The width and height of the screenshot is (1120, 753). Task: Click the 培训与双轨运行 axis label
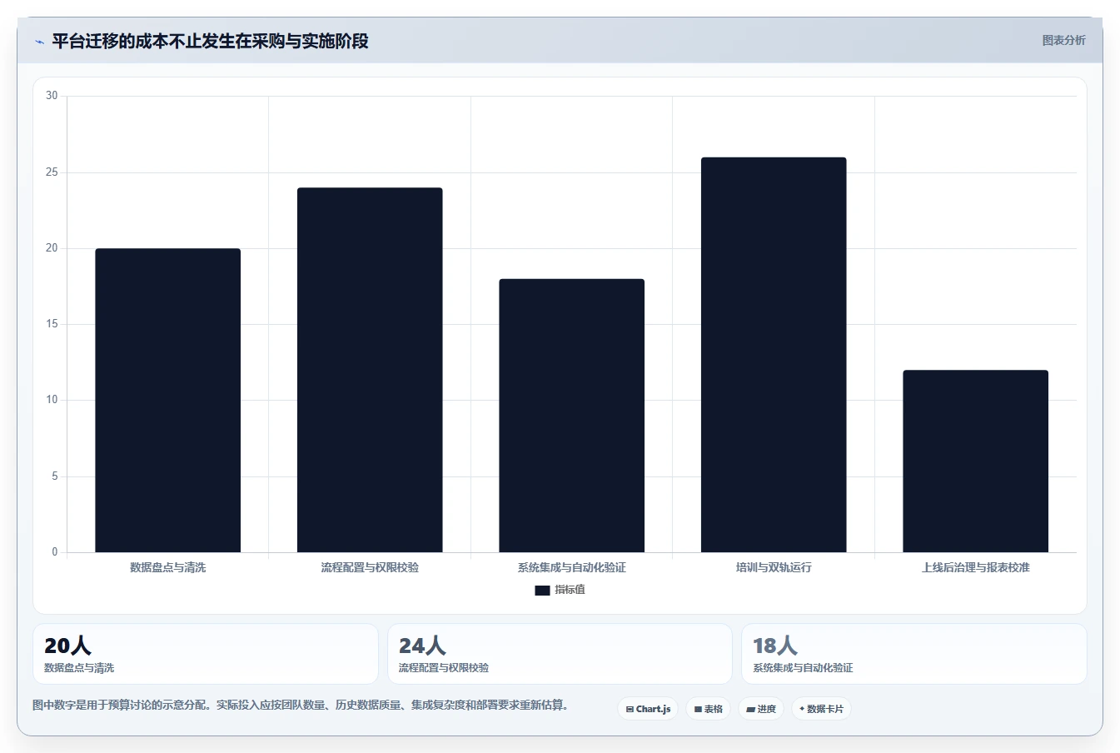(x=774, y=567)
